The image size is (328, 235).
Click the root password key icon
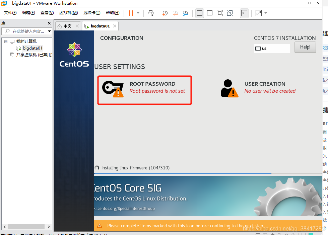coord(113,89)
